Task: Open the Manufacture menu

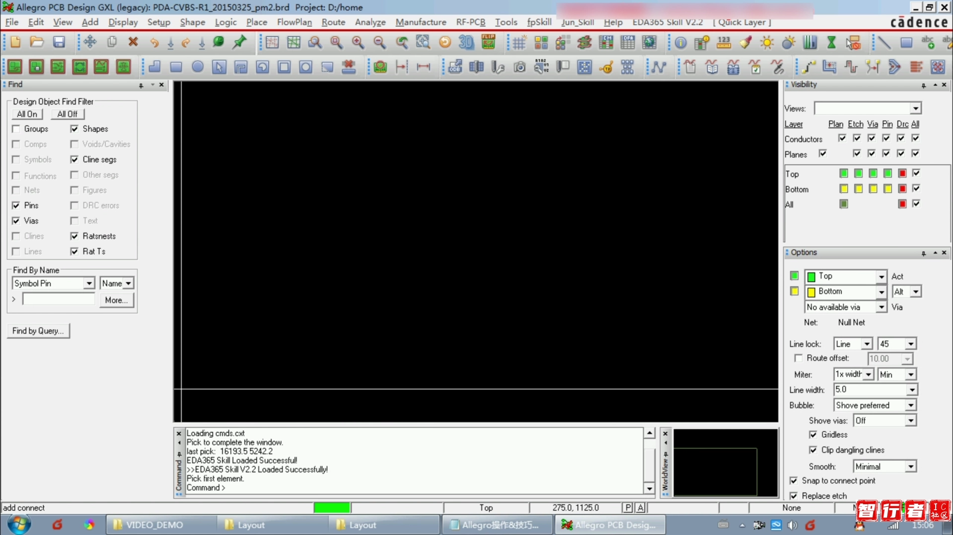Action: [421, 22]
